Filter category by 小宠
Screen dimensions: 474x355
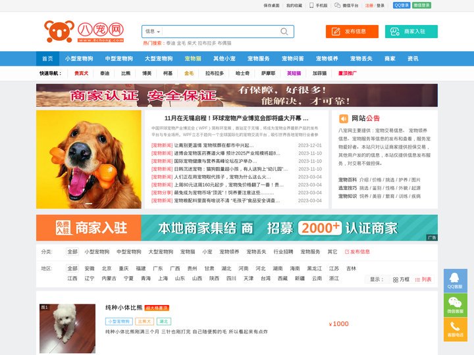207,251
